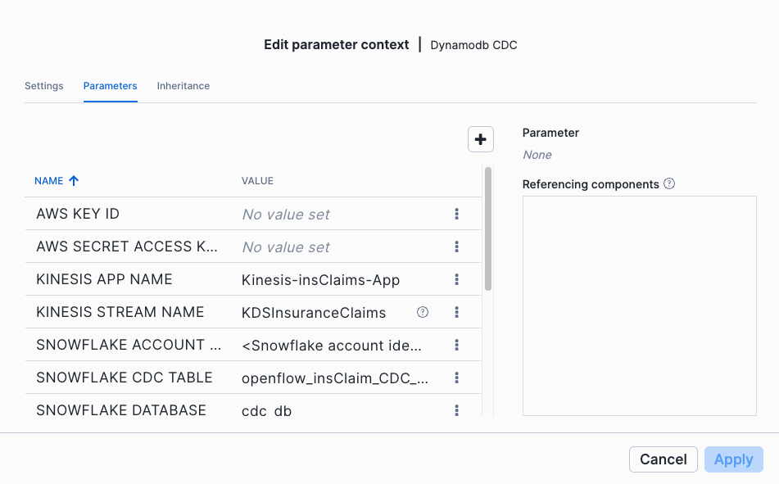Select the SNOWFLAKE CDC TABLE parameter row

tap(253, 378)
